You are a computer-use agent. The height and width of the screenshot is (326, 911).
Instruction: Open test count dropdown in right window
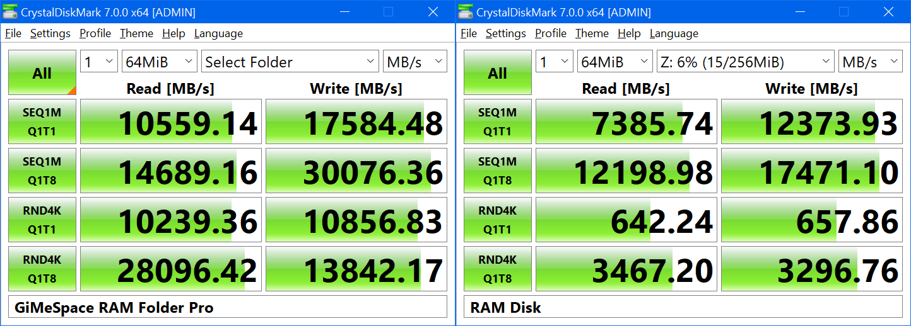(555, 62)
